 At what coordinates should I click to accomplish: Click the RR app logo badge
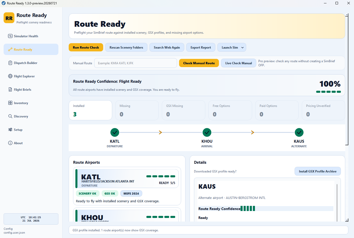9,18
